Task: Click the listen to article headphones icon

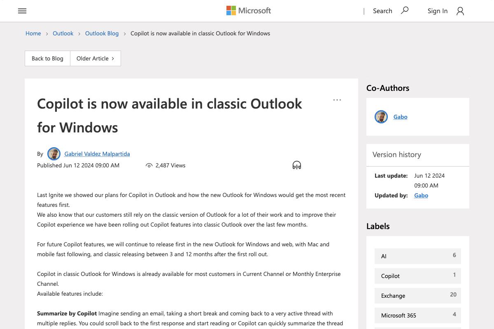Action: coord(297,165)
